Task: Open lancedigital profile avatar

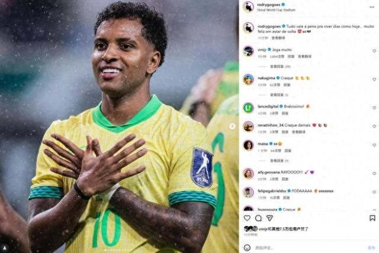Action: (x=248, y=108)
